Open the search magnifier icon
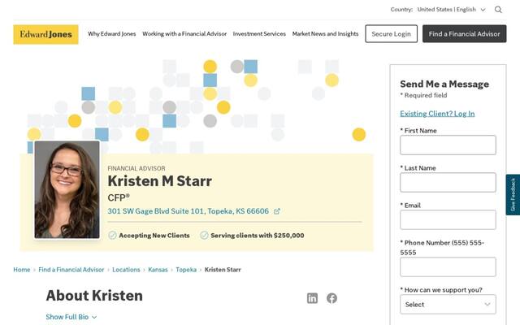 click(498, 10)
